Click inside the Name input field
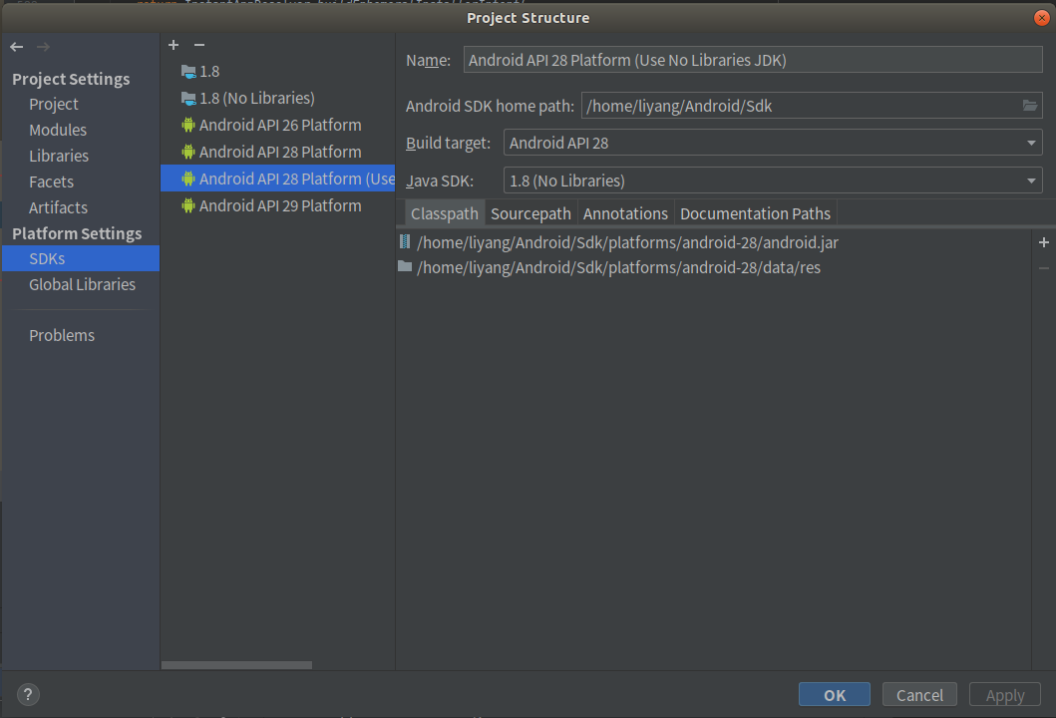 (x=752, y=60)
